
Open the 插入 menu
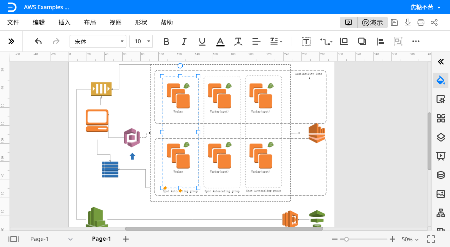[x=64, y=22]
